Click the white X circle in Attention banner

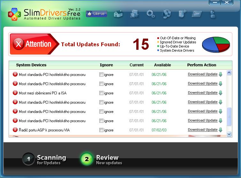pos(19,44)
